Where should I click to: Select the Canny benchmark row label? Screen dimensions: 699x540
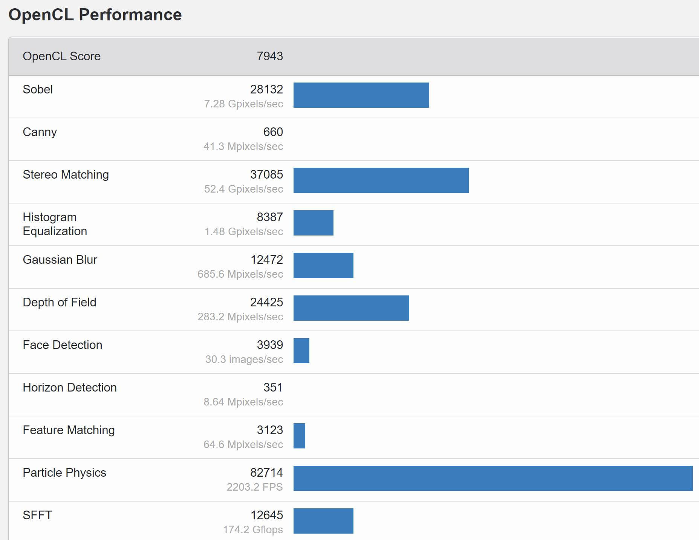pyautogui.click(x=40, y=132)
